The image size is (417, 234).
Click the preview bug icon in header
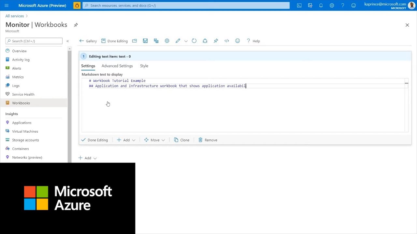pyautogui.click(x=77, y=5)
